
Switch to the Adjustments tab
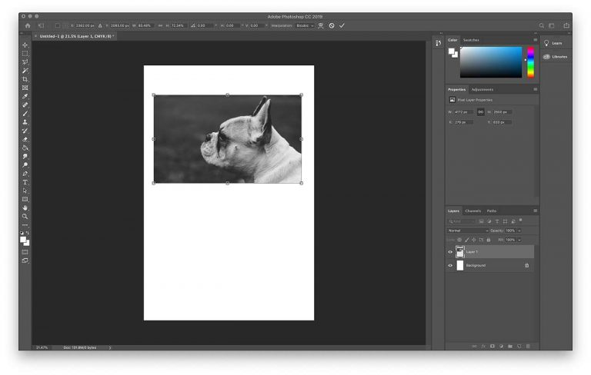[x=482, y=90]
